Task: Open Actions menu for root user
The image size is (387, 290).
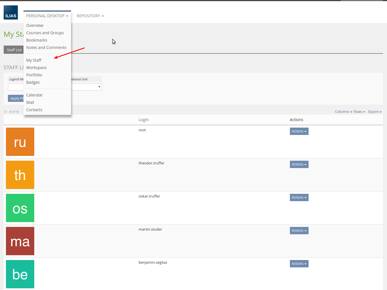Action: pos(299,131)
